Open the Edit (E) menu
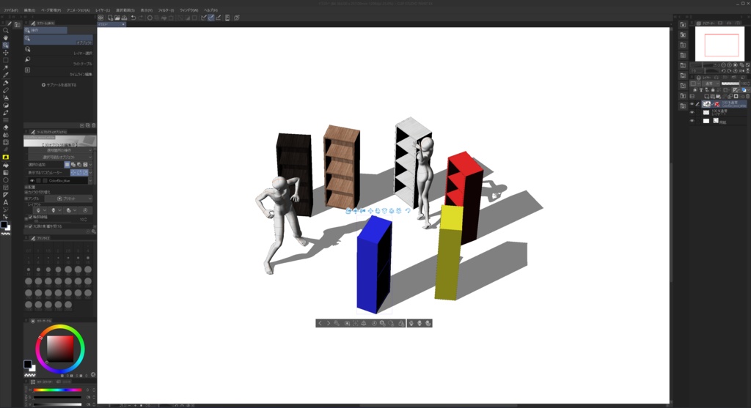Image resolution: width=751 pixels, height=408 pixels. [x=29, y=10]
